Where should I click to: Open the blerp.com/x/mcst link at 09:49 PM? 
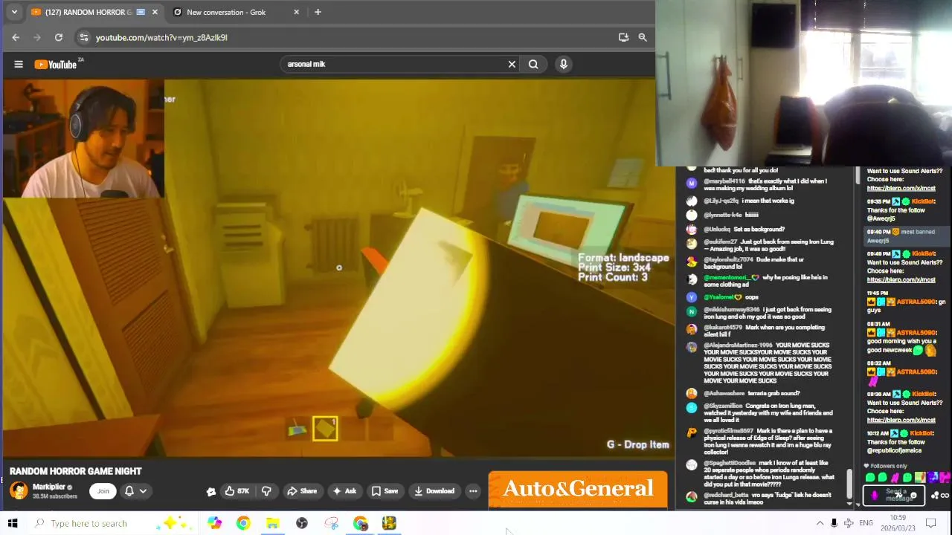901,280
